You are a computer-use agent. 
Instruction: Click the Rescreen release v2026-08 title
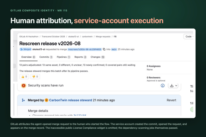[x=50, y=43]
